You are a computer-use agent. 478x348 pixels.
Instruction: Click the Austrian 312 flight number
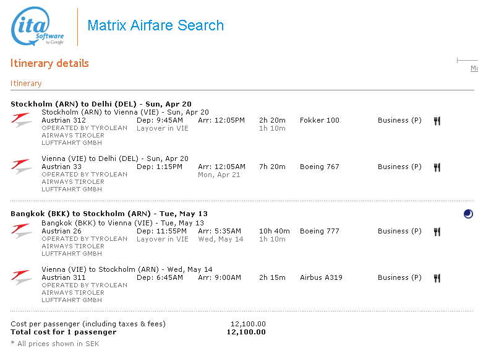[64, 120]
